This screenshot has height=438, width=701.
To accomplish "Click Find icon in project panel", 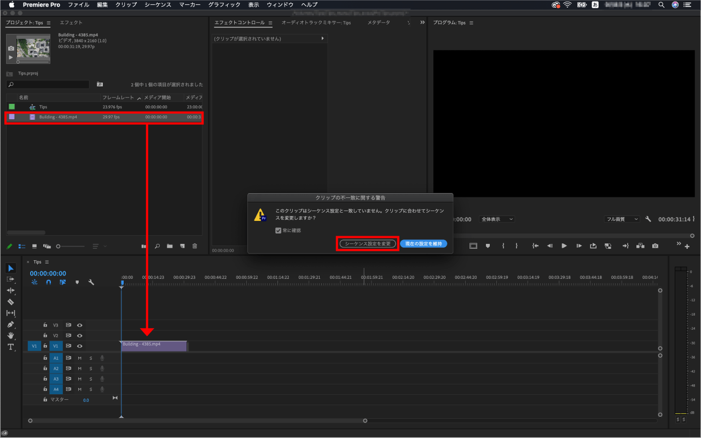I will click(x=157, y=246).
